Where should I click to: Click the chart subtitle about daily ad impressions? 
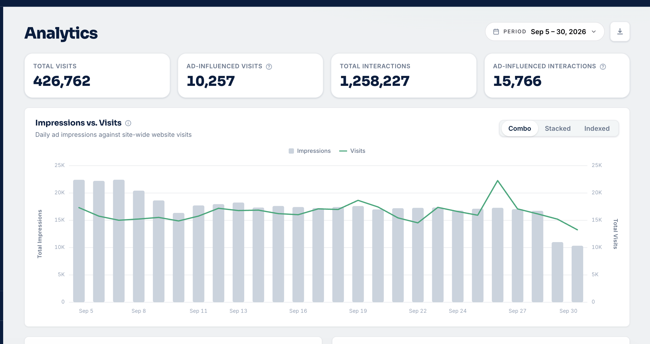tap(113, 135)
